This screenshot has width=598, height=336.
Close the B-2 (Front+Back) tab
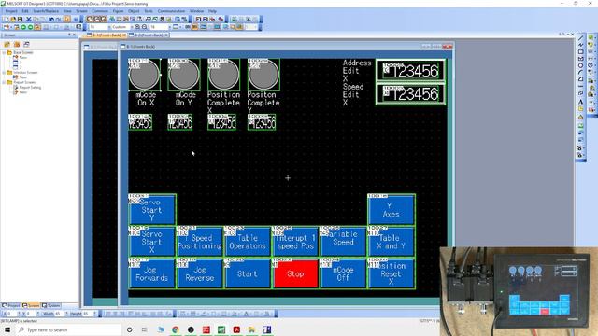166,35
